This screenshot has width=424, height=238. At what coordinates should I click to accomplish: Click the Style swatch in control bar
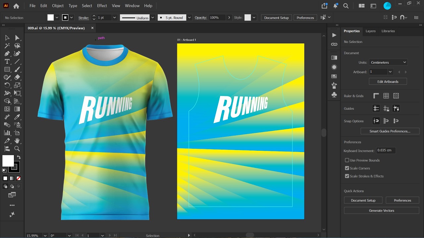pos(248,18)
